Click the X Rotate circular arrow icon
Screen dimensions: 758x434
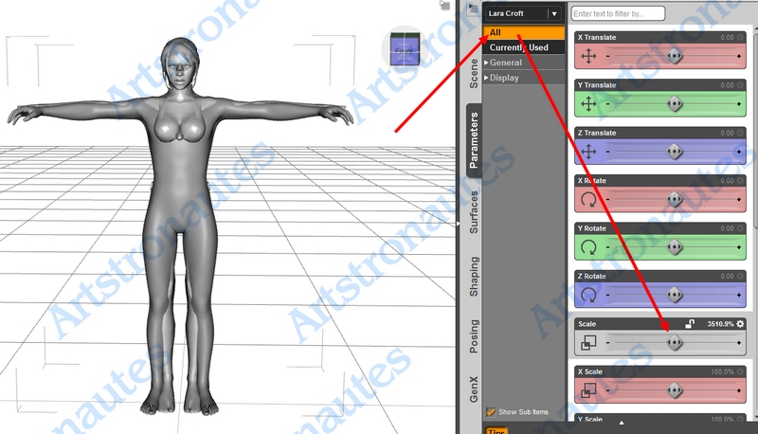point(588,200)
